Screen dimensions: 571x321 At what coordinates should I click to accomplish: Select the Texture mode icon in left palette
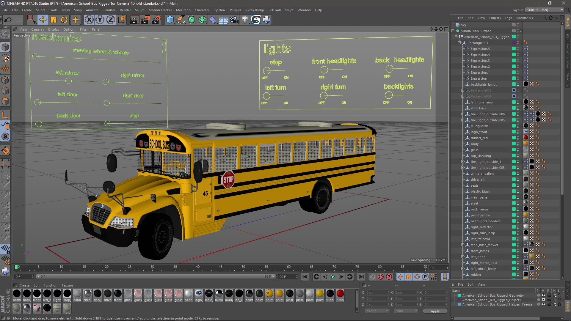[5, 58]
